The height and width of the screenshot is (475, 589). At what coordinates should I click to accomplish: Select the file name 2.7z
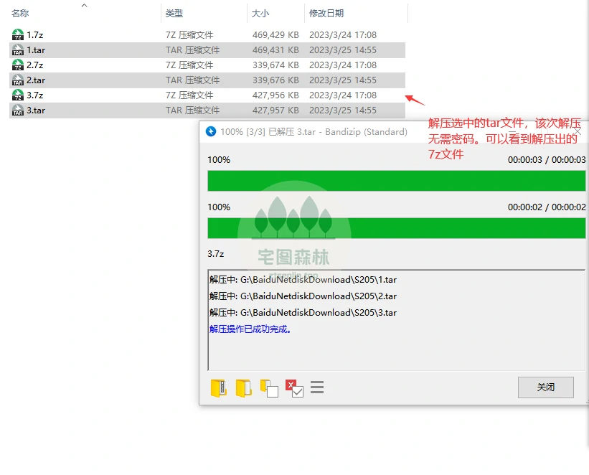pyautogui.click(x=34, y=65)
